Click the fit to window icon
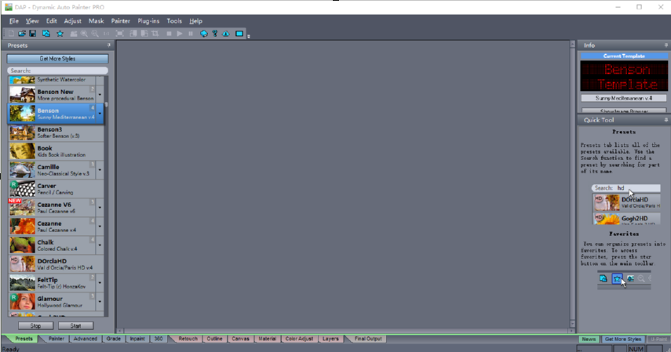This screenshot has height=352, width=671. 120,34
